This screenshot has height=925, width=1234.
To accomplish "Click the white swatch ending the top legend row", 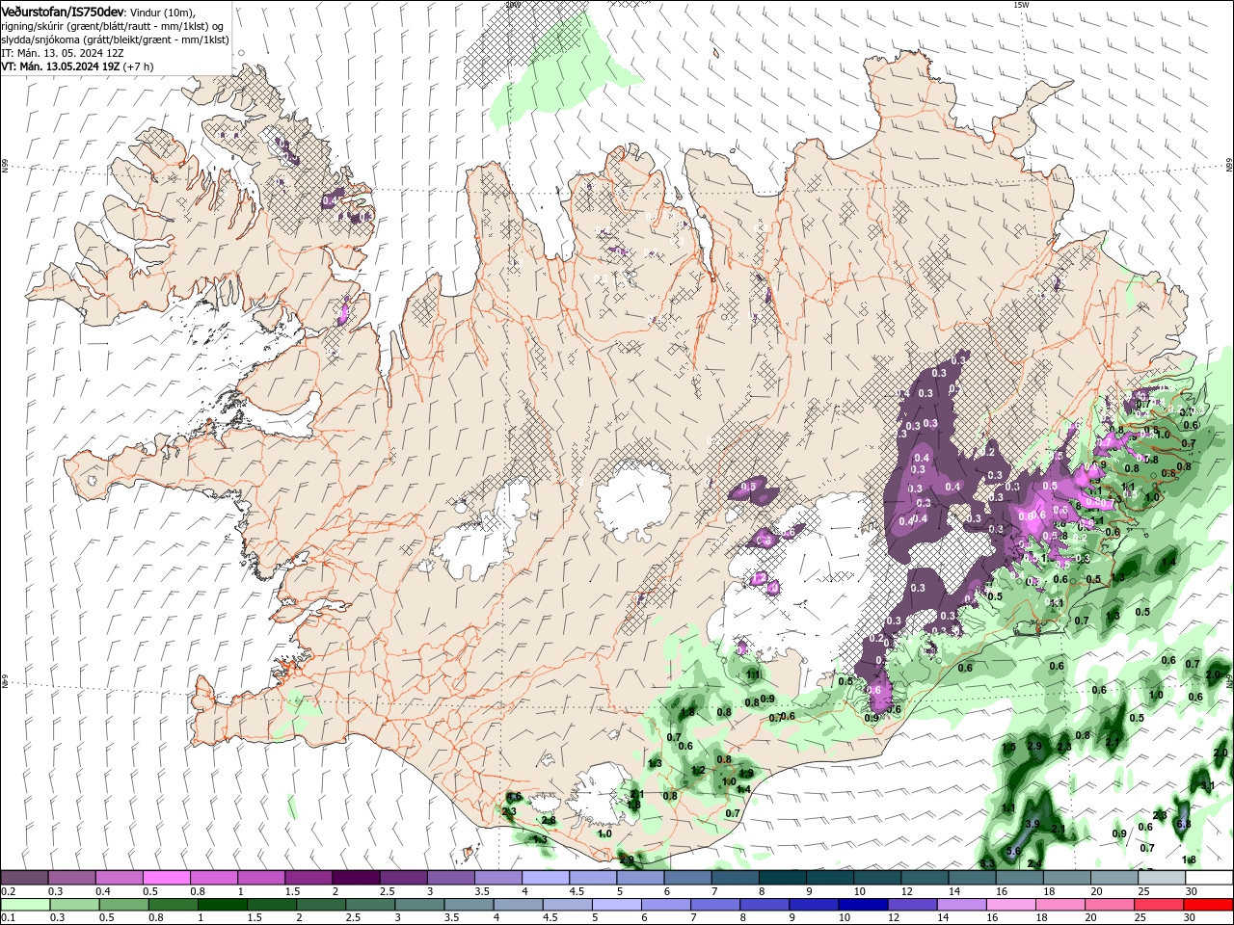I will 1210,877.
